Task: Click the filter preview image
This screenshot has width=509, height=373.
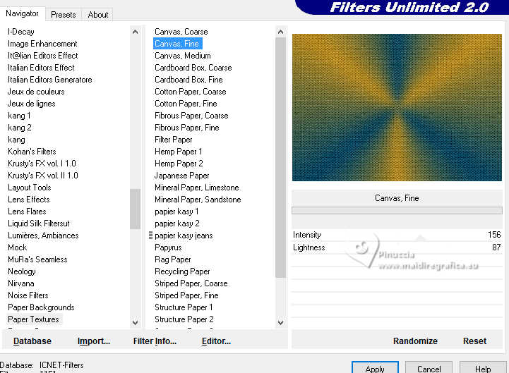Action: pyautogui.click(x=397, y=107)
